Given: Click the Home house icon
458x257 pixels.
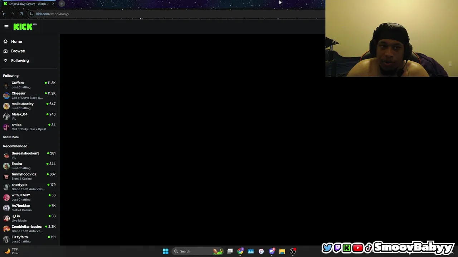Looking at the screenshot, I should click(x=5, y=41).
